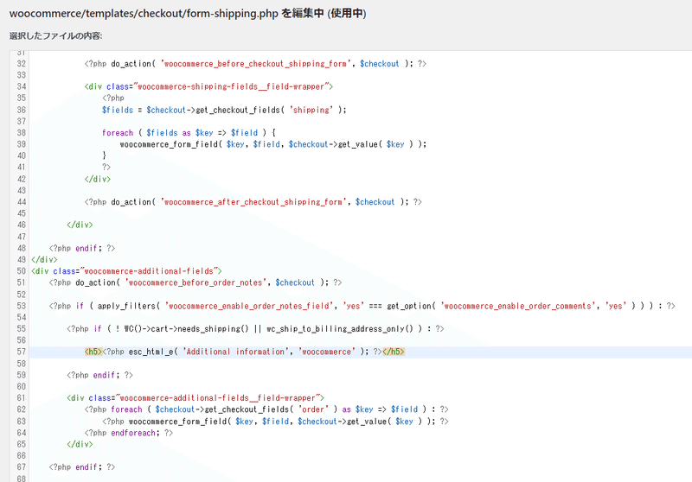Viewport: 692px width, 482px height.
Task: Click the </div> tag on line 65
Action: click(80, 444)
